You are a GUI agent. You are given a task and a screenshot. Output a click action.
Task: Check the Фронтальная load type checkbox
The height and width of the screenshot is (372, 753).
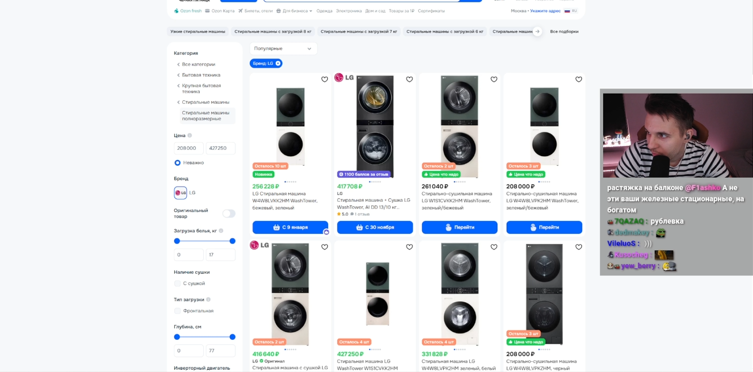[177, 311]
